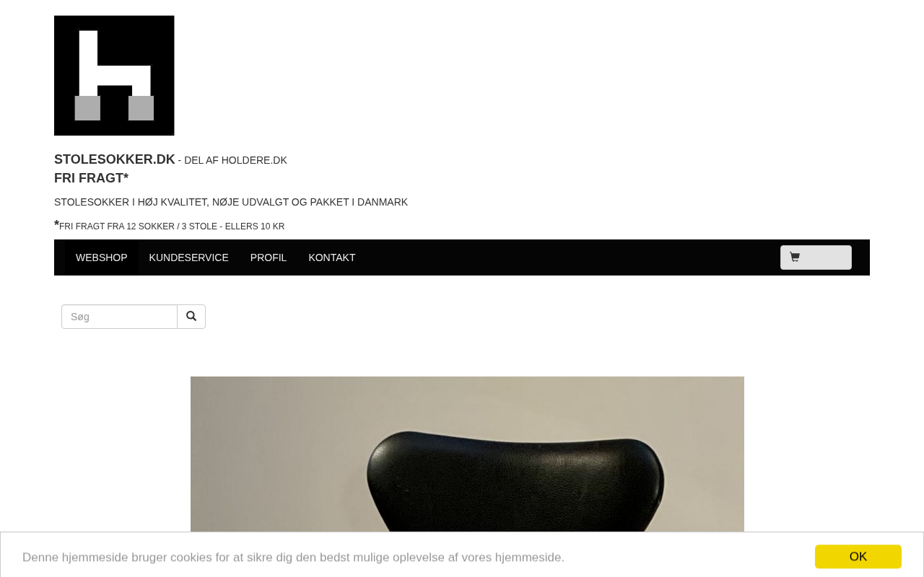
Task: Click the black leather chair photo
Action: [467, 476]
